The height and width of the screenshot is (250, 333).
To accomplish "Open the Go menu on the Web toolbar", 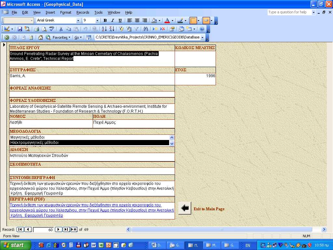I will pos(78,37).
